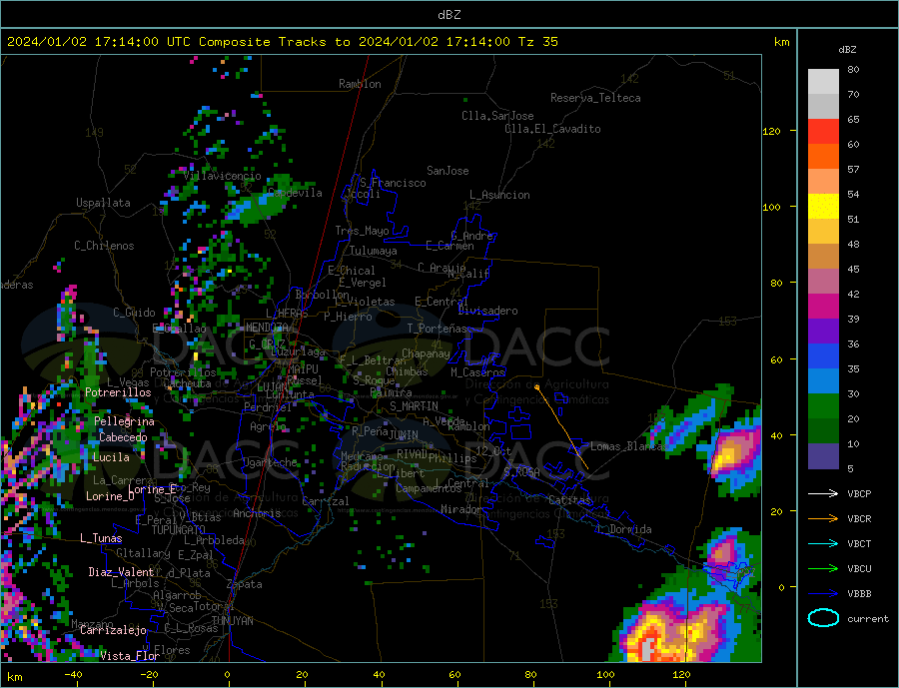The width and height of the screenshot is (899, 688).
Task: Click the timestamp header text
Action: [x=282, y=42]
